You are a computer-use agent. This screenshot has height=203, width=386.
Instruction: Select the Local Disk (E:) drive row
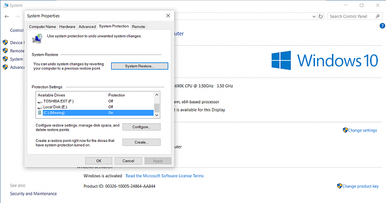(x=95, y=107)
